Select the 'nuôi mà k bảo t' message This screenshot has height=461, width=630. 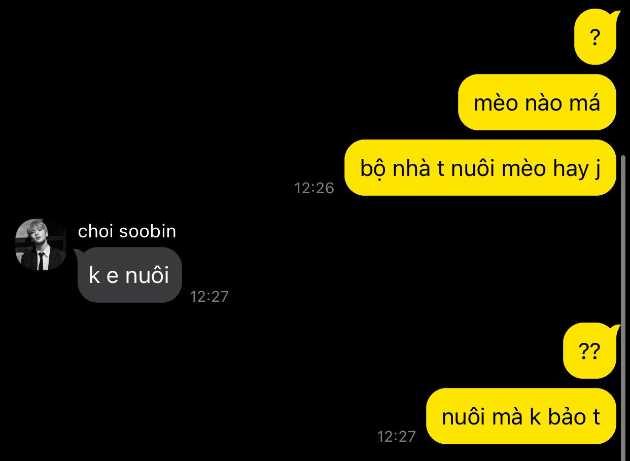click(521, 416)
